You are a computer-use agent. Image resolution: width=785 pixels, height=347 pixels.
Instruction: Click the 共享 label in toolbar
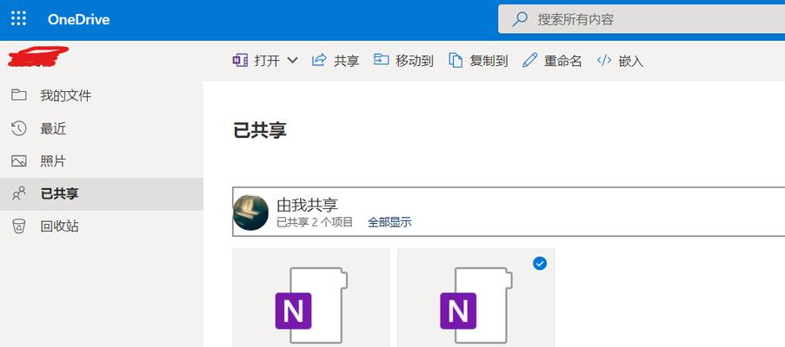(x=347, y=61)
